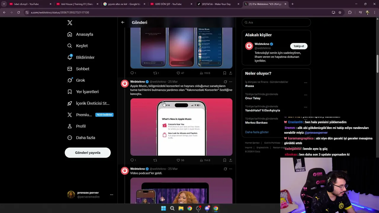Screen dimensions: 379x213
Task: Open Premium sidebar item
Action: pyautogui.click(x=90, y=115)
